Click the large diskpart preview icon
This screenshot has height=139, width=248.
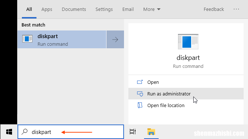point(188,42)
